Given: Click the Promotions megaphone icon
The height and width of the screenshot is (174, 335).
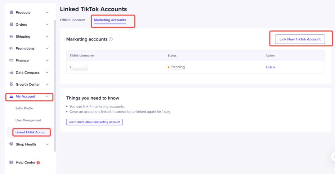Looking at the screenshot, I should [11, 49].
